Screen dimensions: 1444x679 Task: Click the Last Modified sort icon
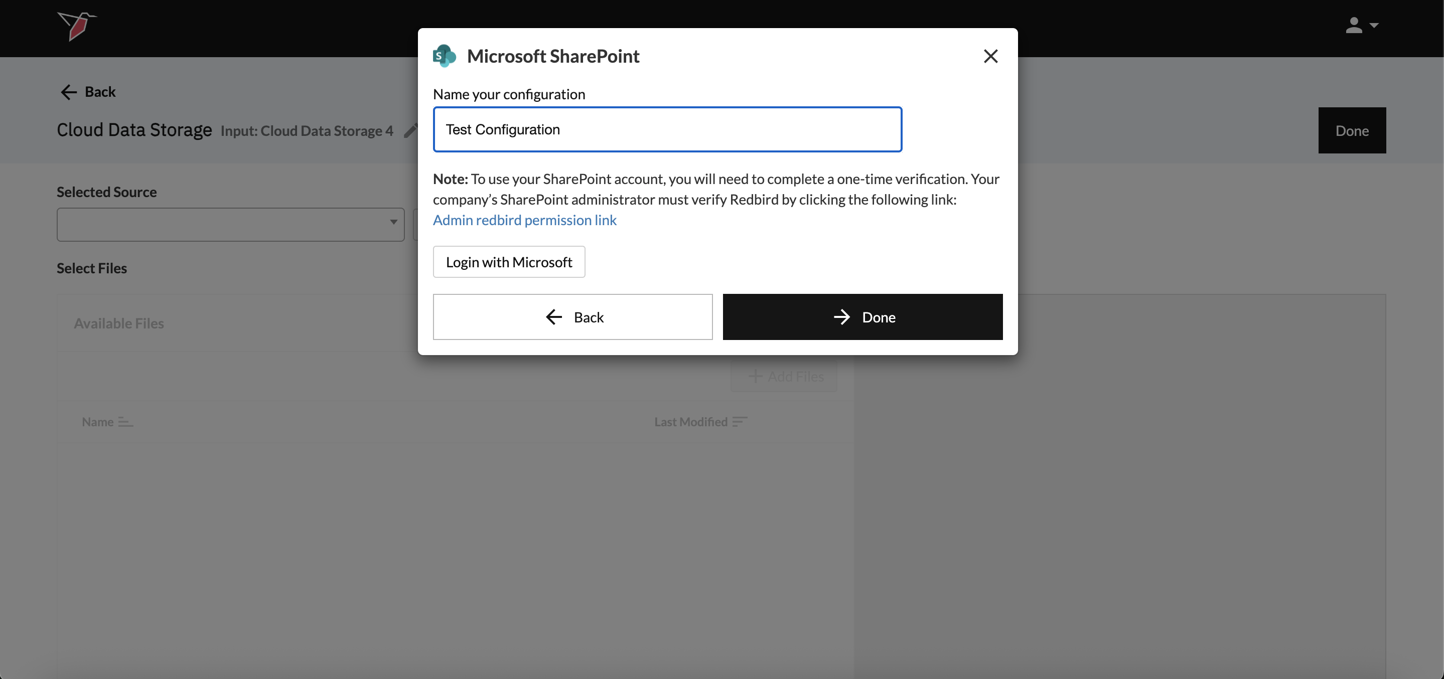tap(740, 422)
